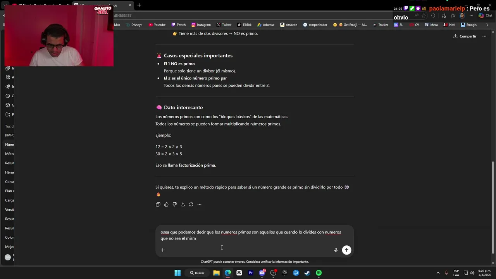Open the Twitter bookmark
The image size is (496, 279).
pos(224,25)
